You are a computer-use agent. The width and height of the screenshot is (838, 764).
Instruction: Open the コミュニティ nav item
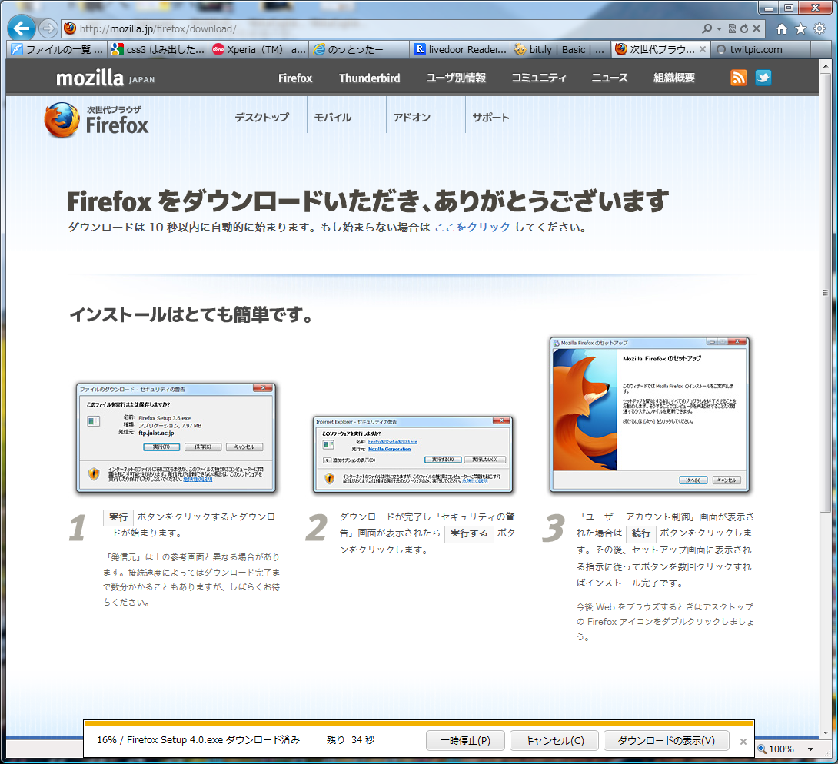point(539,78)
